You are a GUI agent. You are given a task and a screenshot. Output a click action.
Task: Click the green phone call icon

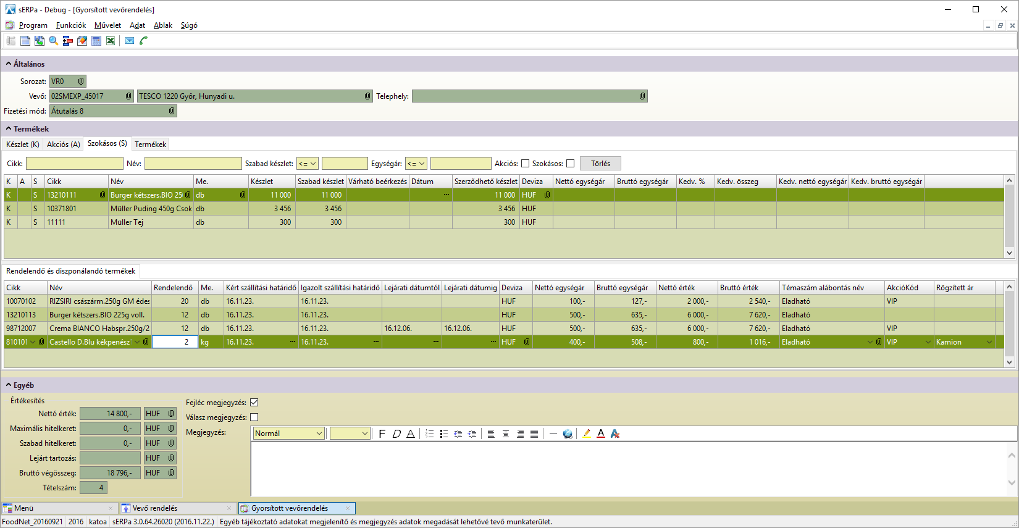coord(144,41)
